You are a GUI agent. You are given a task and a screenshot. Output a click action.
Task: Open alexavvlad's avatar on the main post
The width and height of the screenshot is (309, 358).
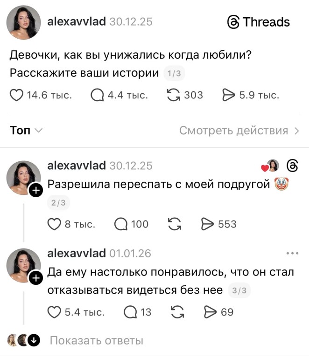23,23
